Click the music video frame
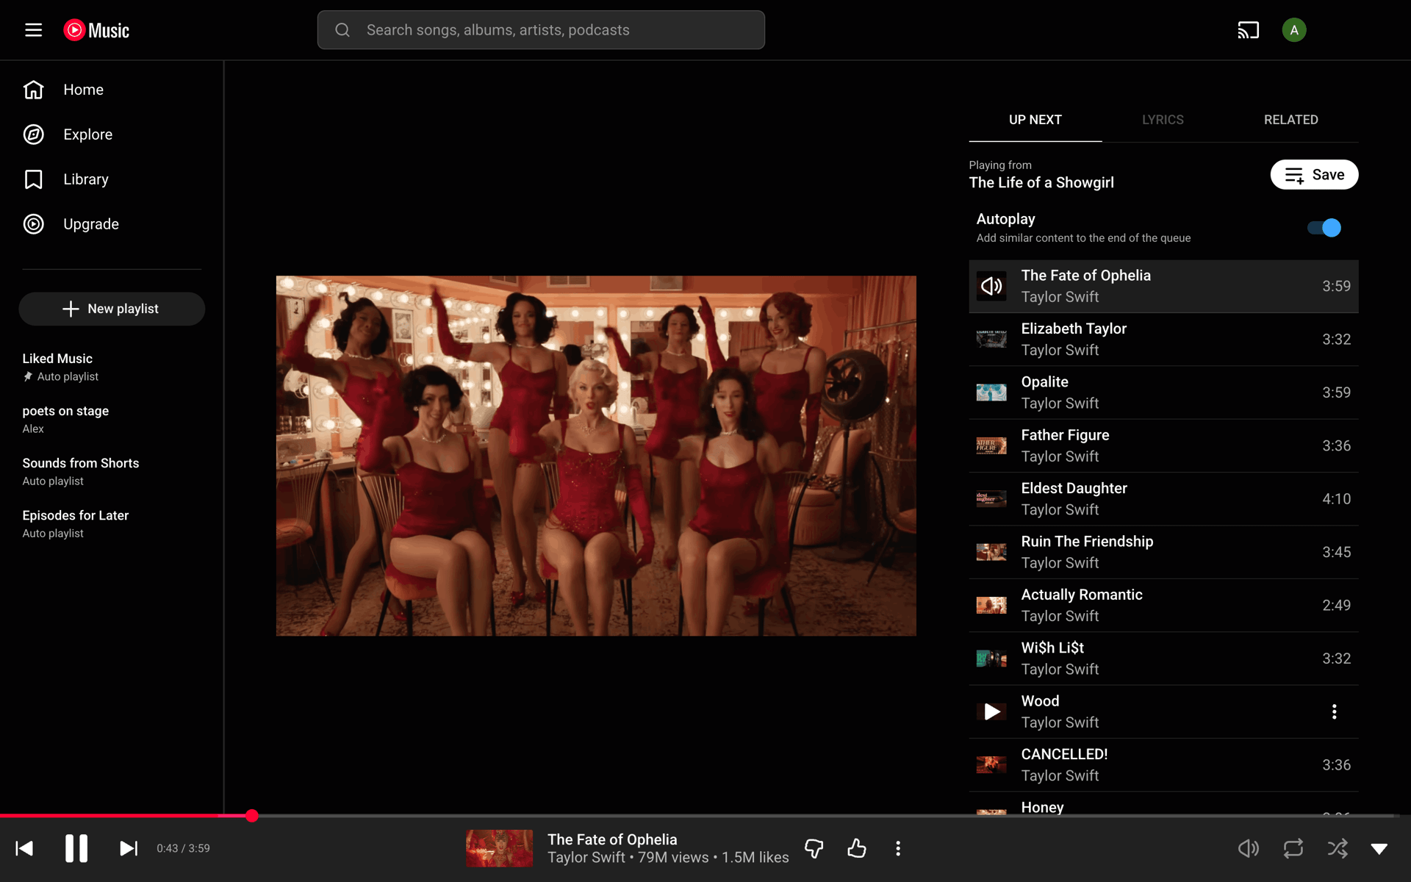Image resolution: width=1411 pixels, height=882 pixels. 596,456
